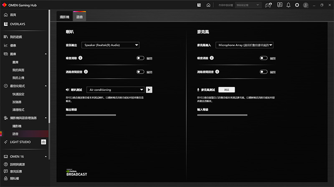The width and height of the screenshot is (334, 187).
Task: Click the NVIDIA Broadcast logo
Action: [76, 173]
